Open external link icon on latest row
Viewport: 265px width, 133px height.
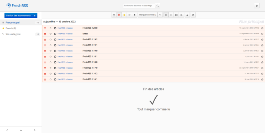(262, 34)
